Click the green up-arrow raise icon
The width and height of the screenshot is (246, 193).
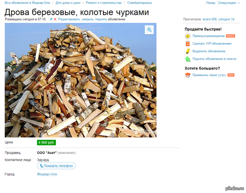pos(187,59)
